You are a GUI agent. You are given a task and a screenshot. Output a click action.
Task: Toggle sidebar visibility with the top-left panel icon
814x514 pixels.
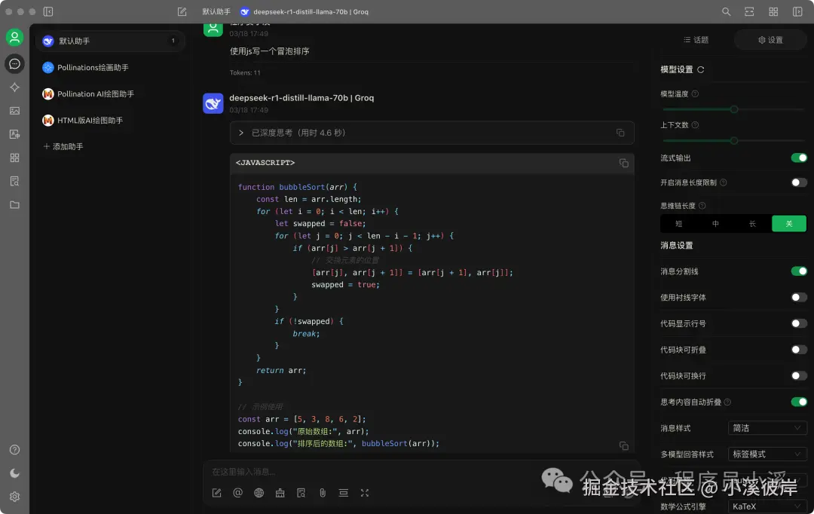point(48,11)
